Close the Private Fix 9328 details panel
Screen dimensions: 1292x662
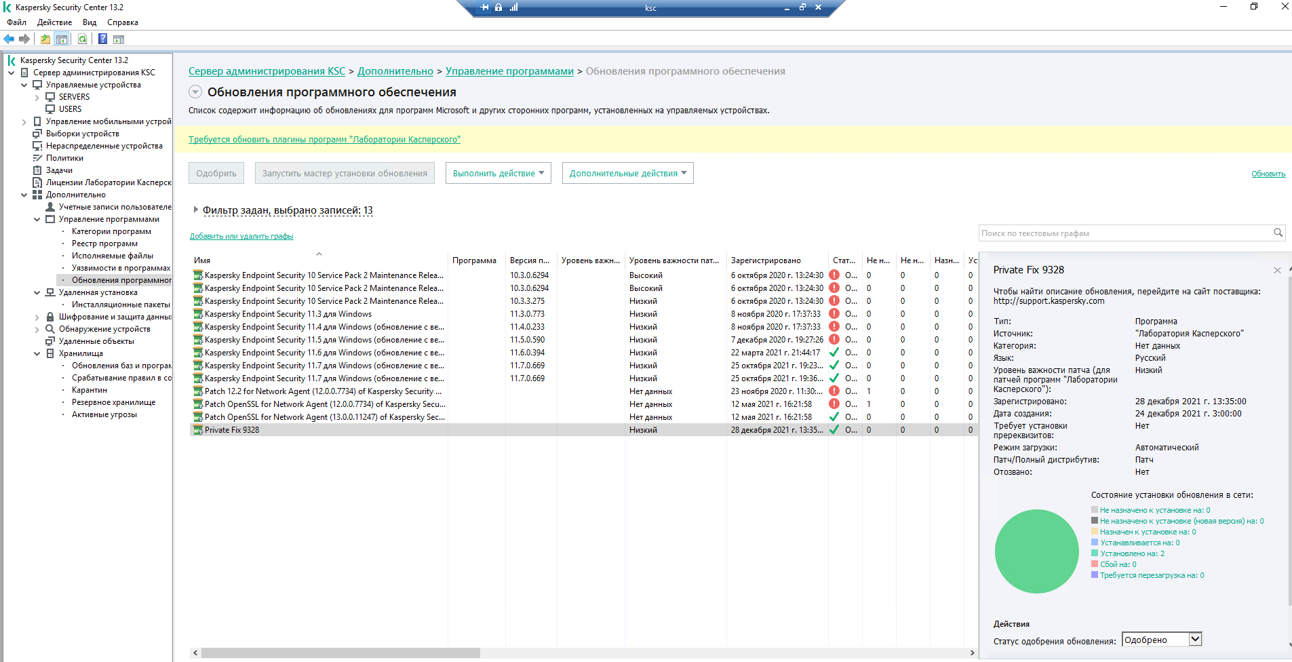(1277, 271)
